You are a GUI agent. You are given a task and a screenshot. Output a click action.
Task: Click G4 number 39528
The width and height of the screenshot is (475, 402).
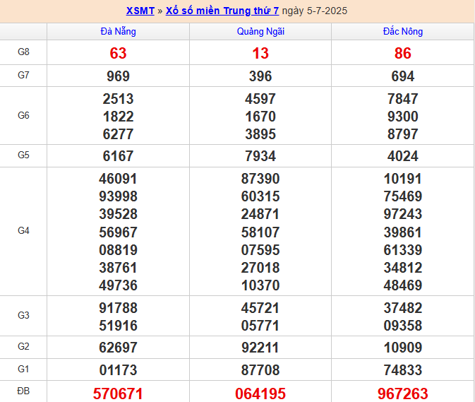point(118,214)
